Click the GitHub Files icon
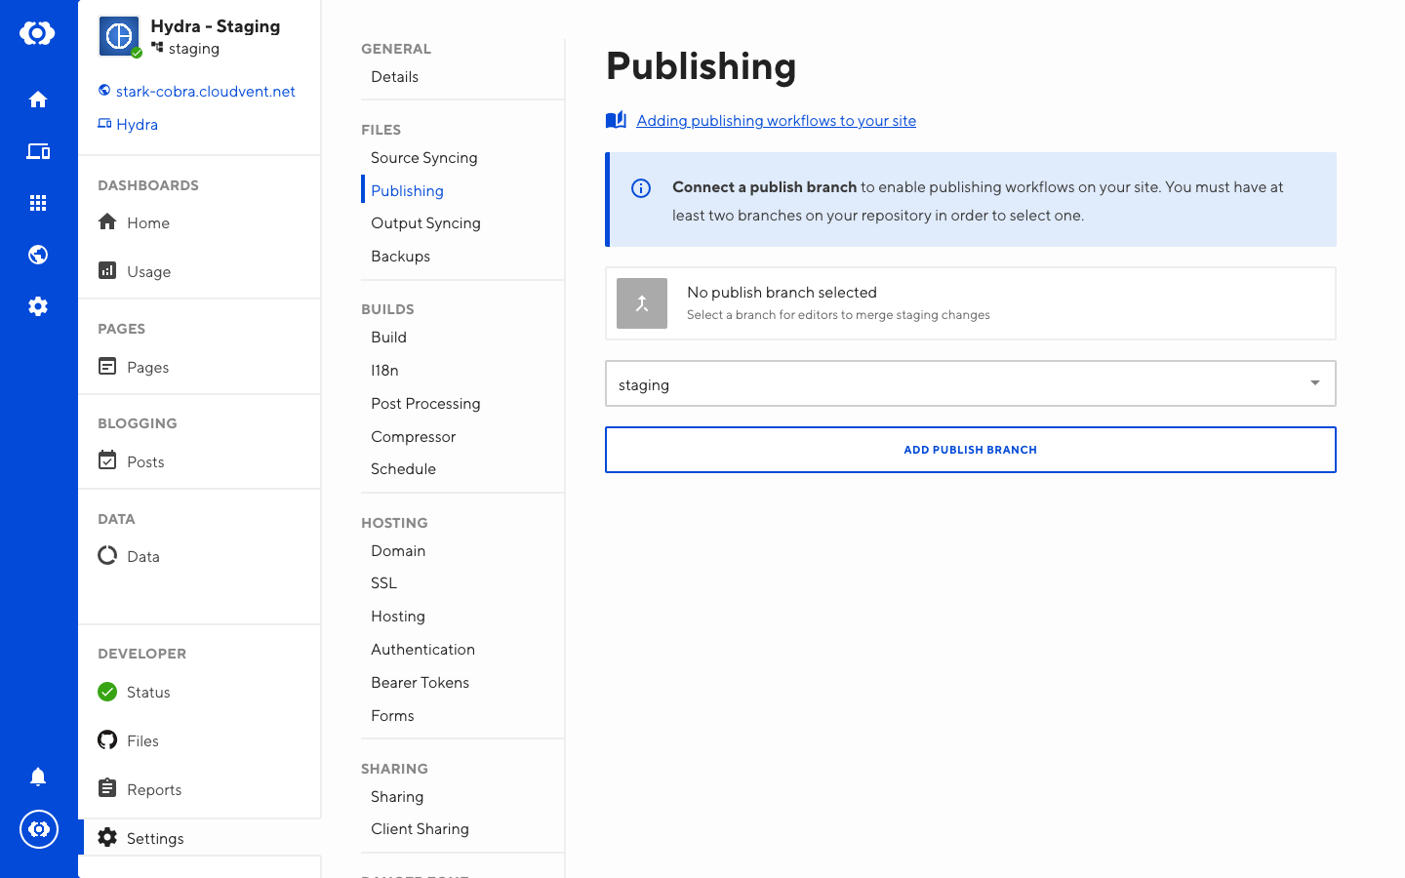 tap(107, 739)
